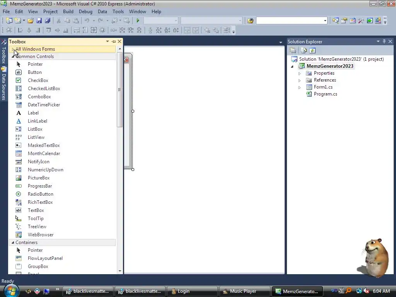Toggle auto-hide pin on Toolbox panel
The height and width of the screenshot is (297, 396).
coord(114,41)
